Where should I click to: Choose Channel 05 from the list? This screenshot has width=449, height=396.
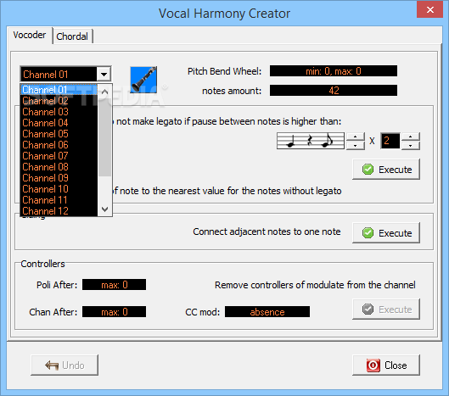(59, 134)
